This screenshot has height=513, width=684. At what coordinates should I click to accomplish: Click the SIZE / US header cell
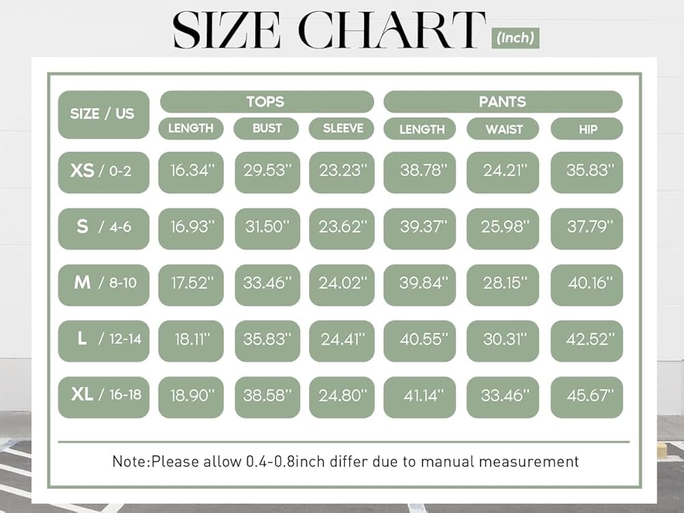tap(103, 114)
